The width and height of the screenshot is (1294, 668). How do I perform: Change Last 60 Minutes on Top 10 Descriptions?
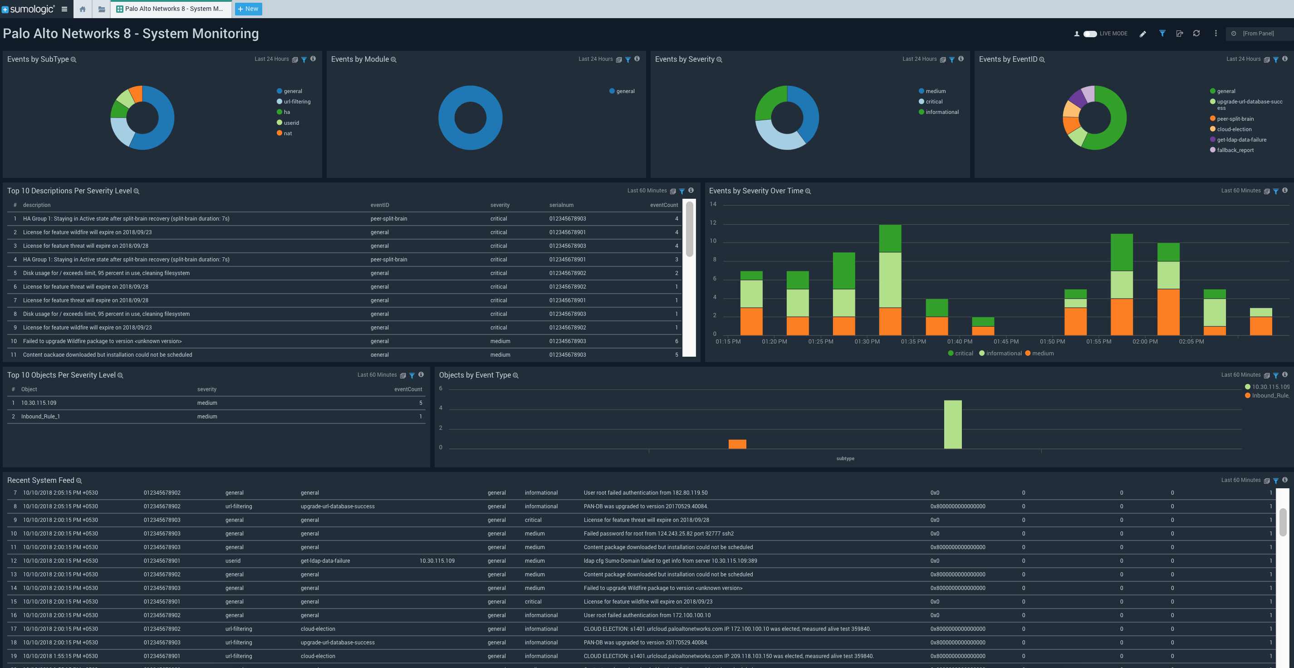pos(647,191)
